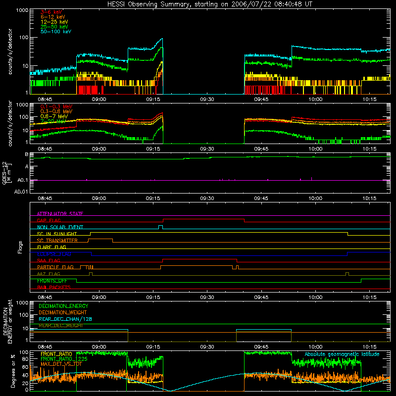
Task: Click the 0.8-7 MeV legend label
Action: 54,116
